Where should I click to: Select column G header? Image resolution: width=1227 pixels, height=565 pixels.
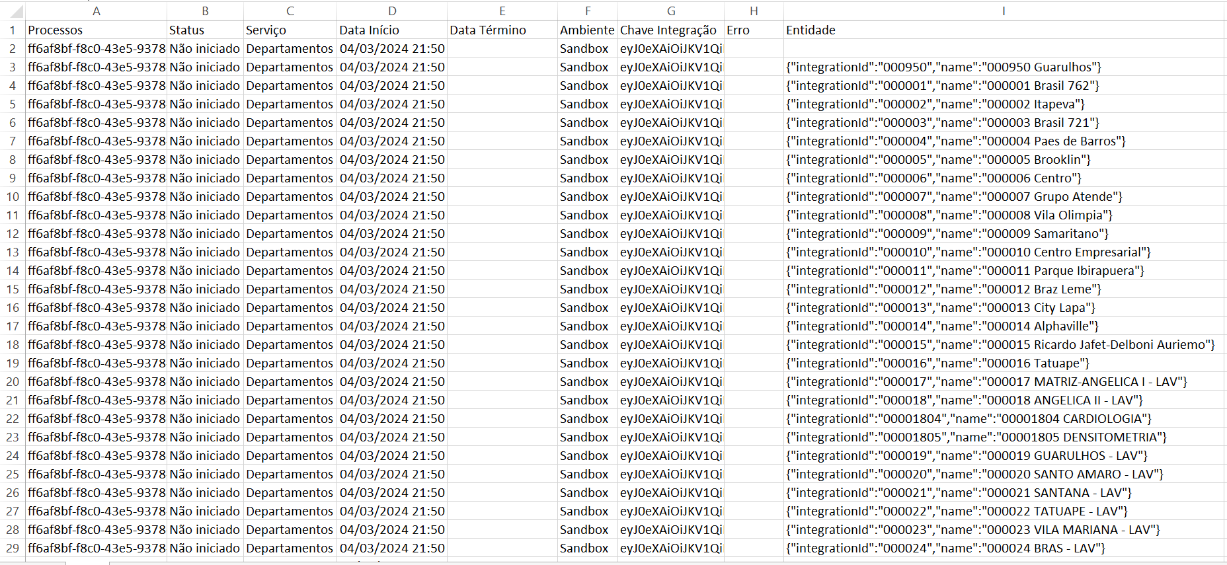pyautogui.click(x=671, y=11)
